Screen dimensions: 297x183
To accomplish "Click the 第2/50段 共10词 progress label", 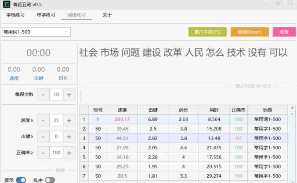I will [x=253, y=86].
